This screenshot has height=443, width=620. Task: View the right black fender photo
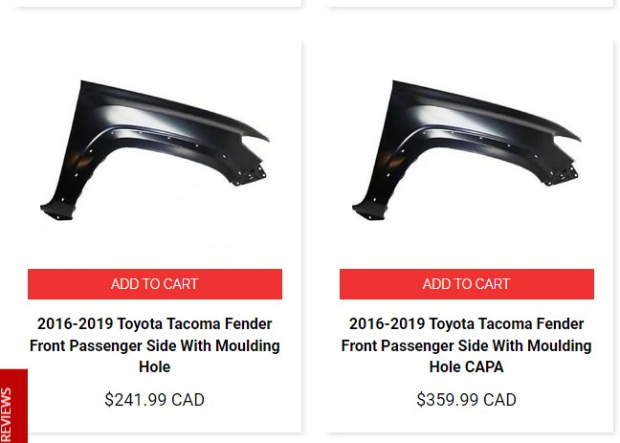pos(467,150)
